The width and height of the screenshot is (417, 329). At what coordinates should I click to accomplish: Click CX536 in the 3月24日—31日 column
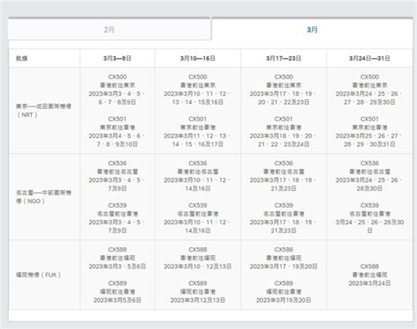(369, 163)
